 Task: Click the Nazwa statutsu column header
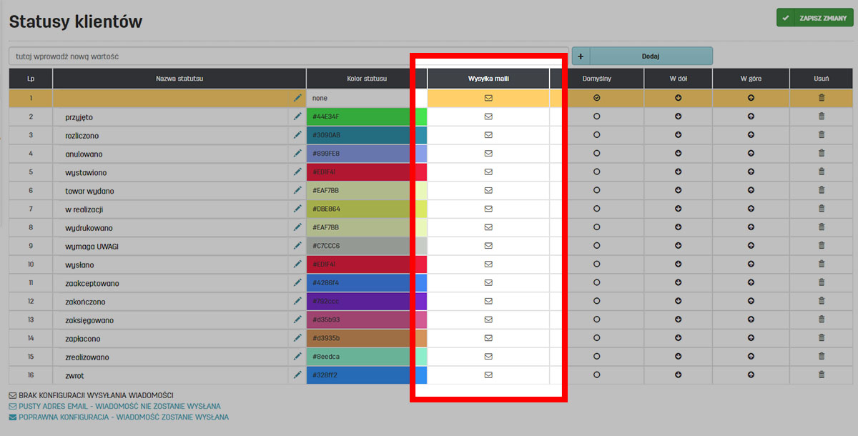(179, 79)
